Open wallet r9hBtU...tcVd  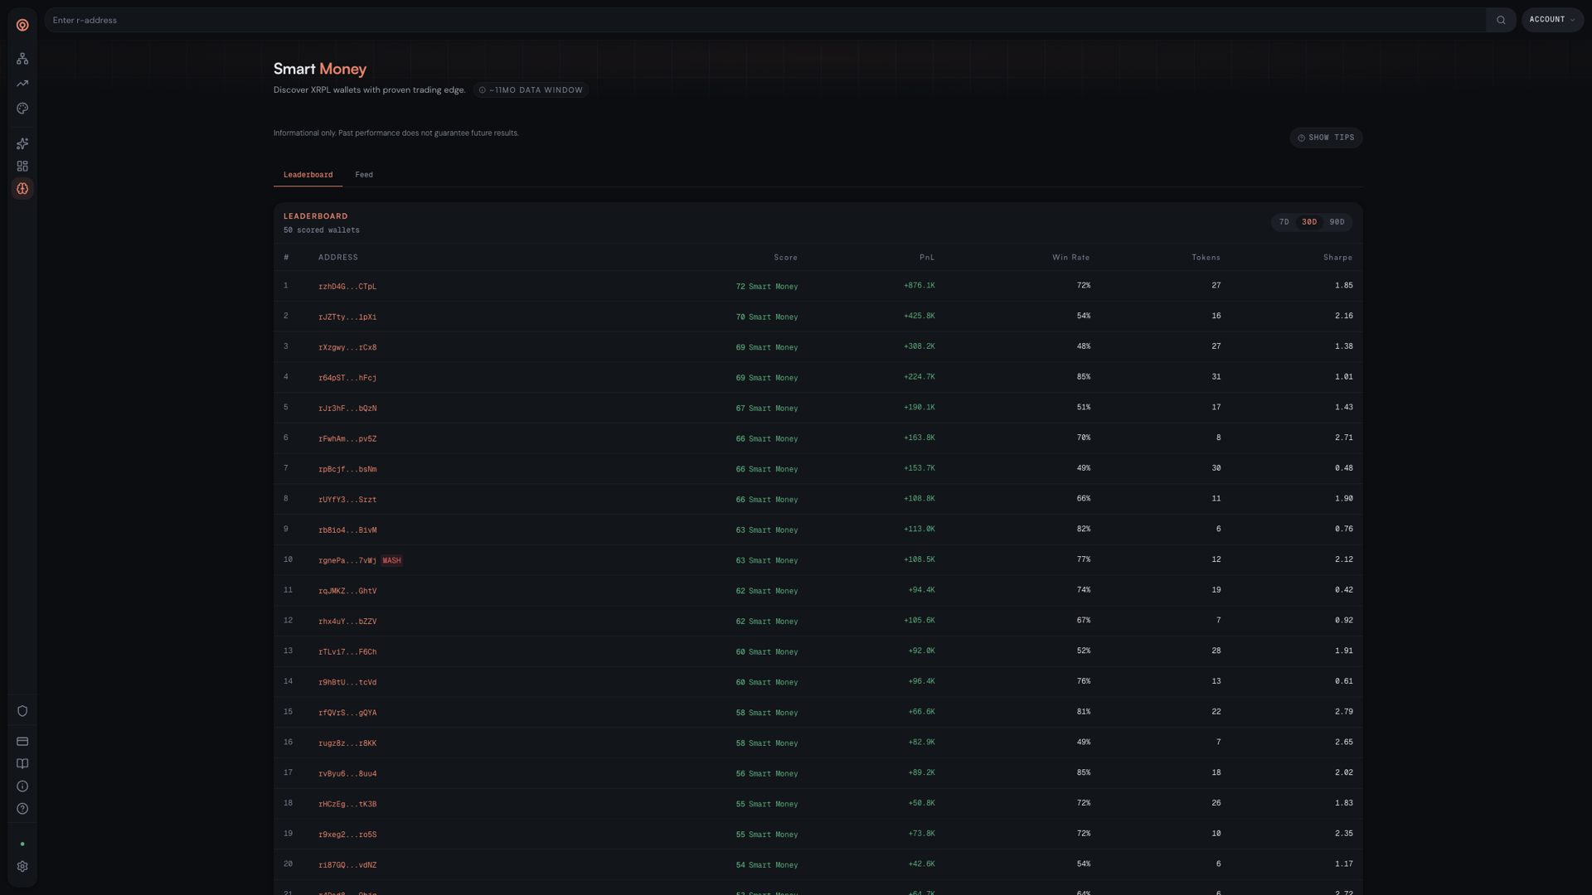(347, 683)
